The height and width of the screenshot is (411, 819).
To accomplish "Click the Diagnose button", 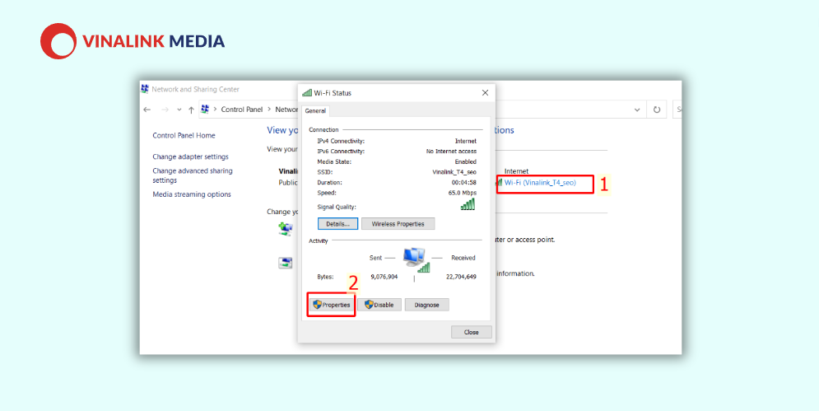I will (426, 305).
